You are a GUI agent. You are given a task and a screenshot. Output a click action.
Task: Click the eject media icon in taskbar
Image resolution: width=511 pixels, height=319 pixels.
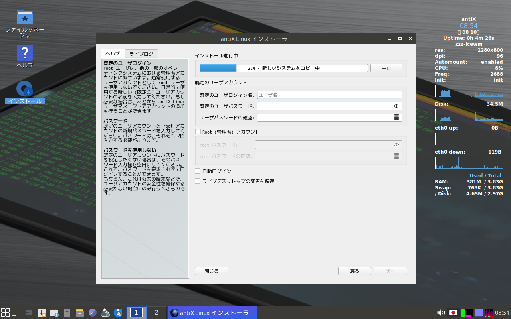pos(67,313)
